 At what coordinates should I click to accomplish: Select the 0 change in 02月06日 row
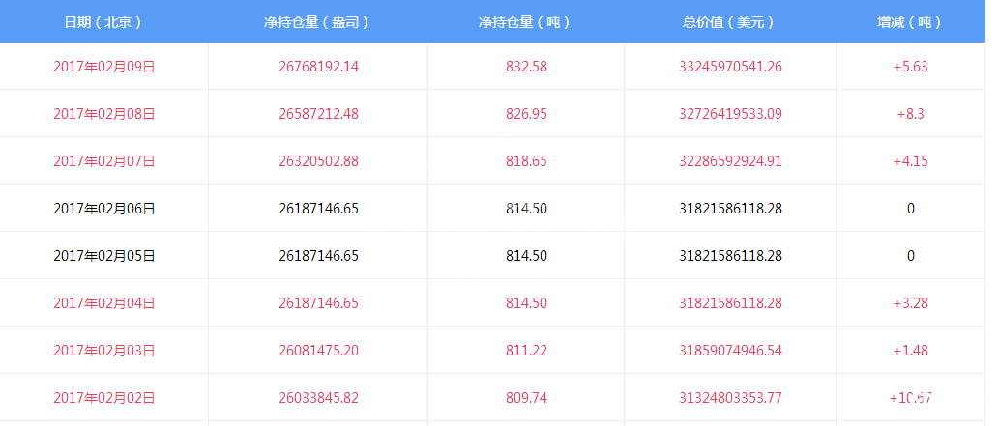910,209
